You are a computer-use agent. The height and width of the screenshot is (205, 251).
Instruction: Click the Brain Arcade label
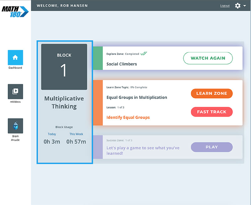(15, 138)
